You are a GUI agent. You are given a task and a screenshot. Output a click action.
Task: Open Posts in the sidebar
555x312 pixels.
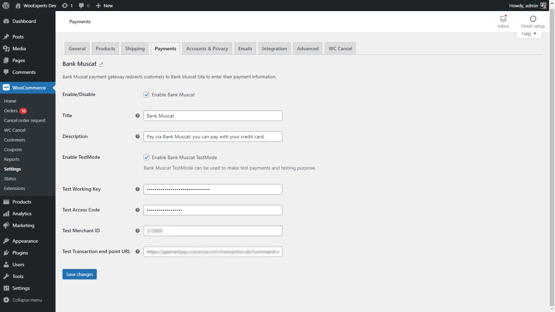click(x=28, y=37)
